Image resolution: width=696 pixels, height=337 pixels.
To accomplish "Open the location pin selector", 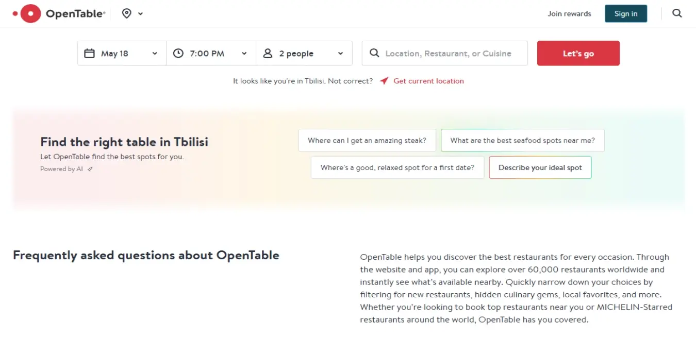I will 127,14.
